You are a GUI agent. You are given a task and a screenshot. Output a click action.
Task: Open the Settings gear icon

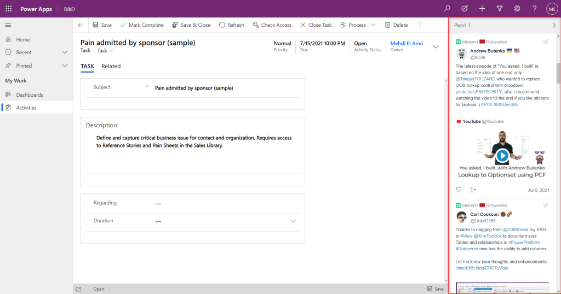coord(517,9)
